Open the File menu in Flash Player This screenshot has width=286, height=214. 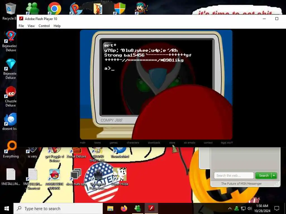coord(21,26)
